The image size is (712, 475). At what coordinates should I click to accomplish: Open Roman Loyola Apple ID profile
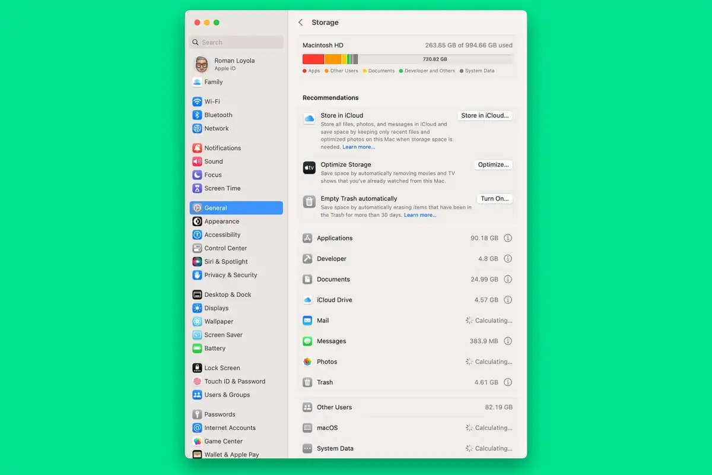236,64
